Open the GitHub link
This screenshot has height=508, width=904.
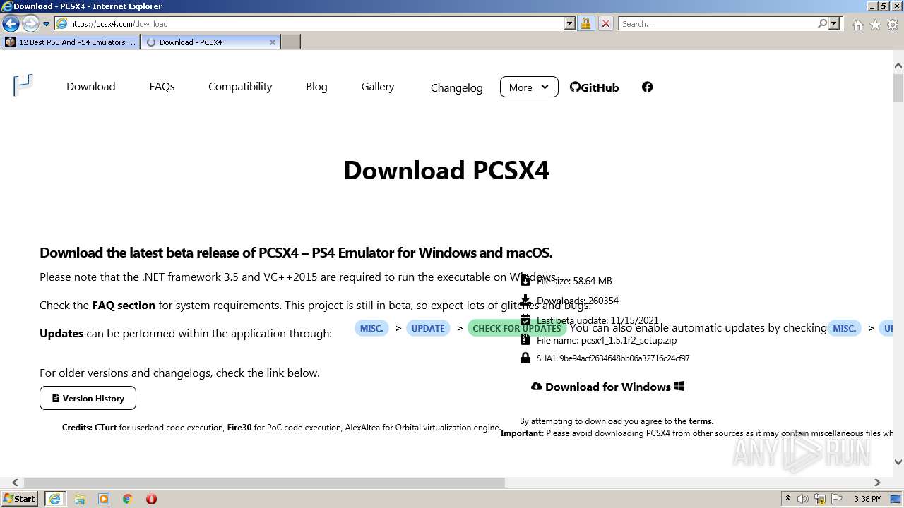coord(594,87)
